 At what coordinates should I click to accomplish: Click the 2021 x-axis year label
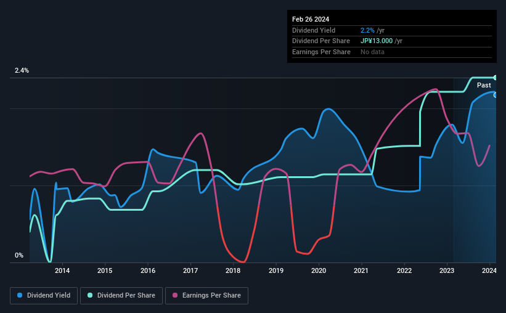tap(361, 270)
